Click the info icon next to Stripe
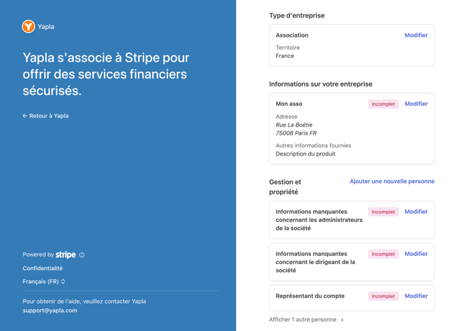 (x=82, y=255)
